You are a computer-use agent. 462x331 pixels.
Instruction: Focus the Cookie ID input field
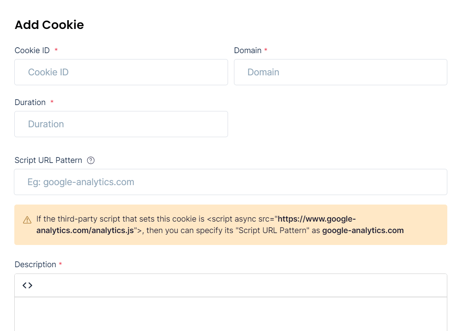point(121,72)
